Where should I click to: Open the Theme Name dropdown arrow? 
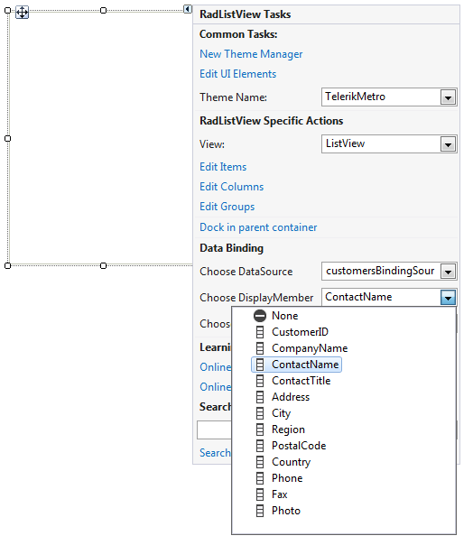point(448,97)
